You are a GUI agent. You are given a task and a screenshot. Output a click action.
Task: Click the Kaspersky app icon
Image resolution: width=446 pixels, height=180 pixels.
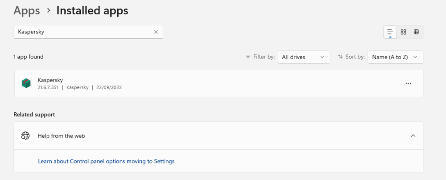tap(26, 83)
